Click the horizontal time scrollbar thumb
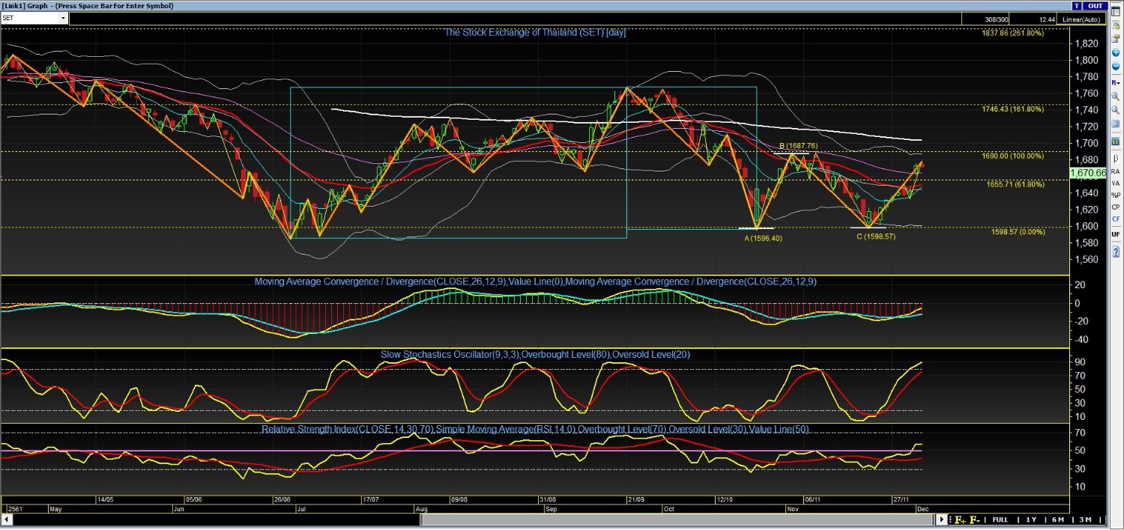The height and width of the screenshot is (530, 1124). click(677, 520)
